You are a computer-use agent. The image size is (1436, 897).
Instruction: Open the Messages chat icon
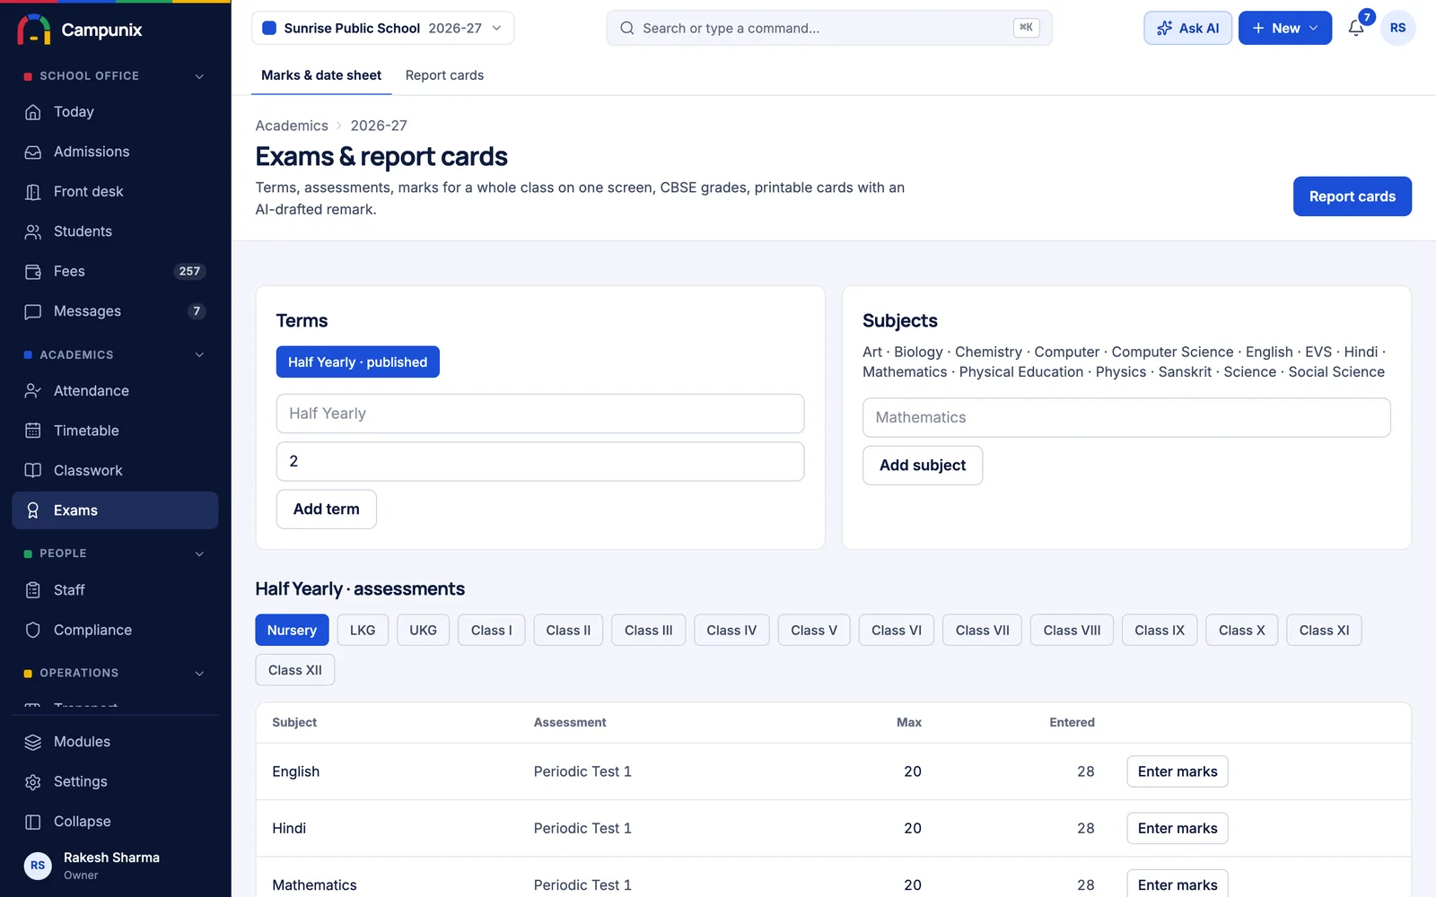click(33, 311)
